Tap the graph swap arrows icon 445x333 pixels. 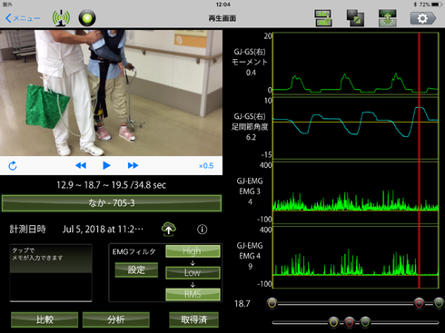click(388, 18)
